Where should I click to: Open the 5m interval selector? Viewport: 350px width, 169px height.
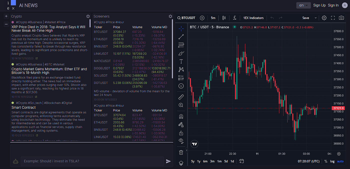click(x=213, y=18)
